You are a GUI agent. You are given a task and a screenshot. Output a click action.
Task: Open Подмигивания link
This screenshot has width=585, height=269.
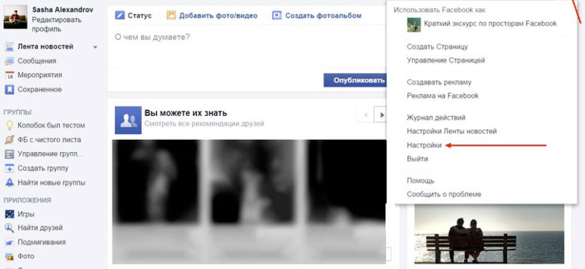click(x=42, y=242)
